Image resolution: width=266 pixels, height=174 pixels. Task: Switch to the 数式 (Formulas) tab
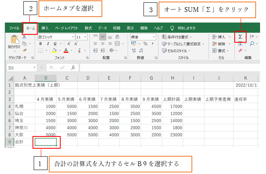point(88,28)
